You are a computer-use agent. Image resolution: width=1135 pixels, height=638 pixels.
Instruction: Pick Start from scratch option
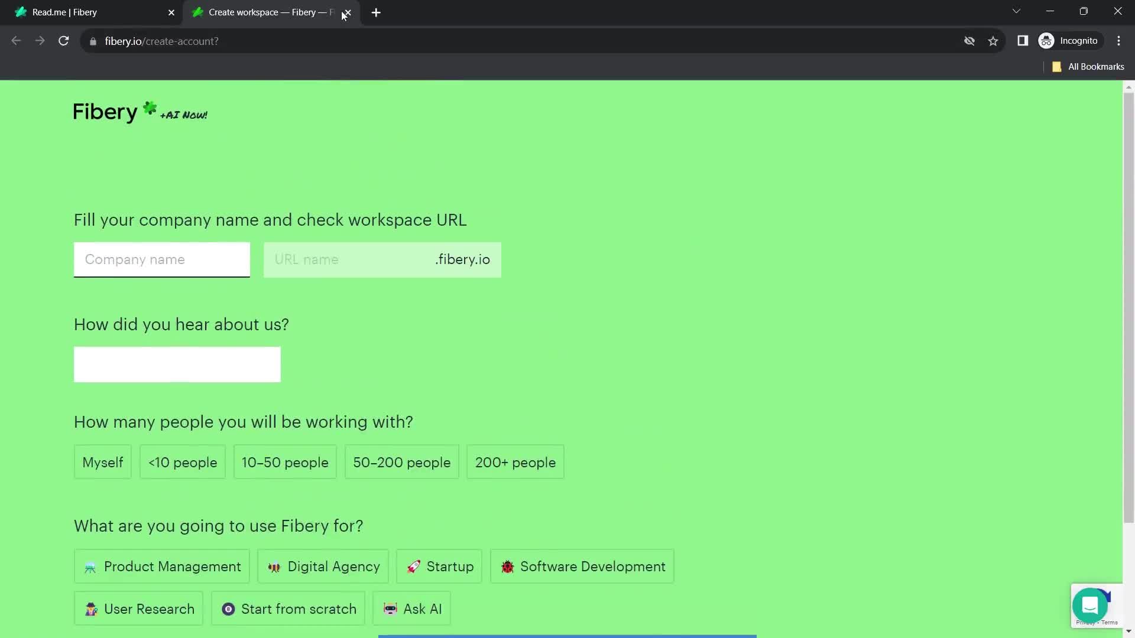point(288,609)
